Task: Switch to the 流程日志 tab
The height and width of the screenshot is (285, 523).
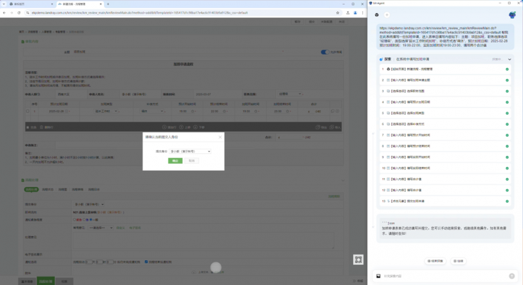Action: 93,190
